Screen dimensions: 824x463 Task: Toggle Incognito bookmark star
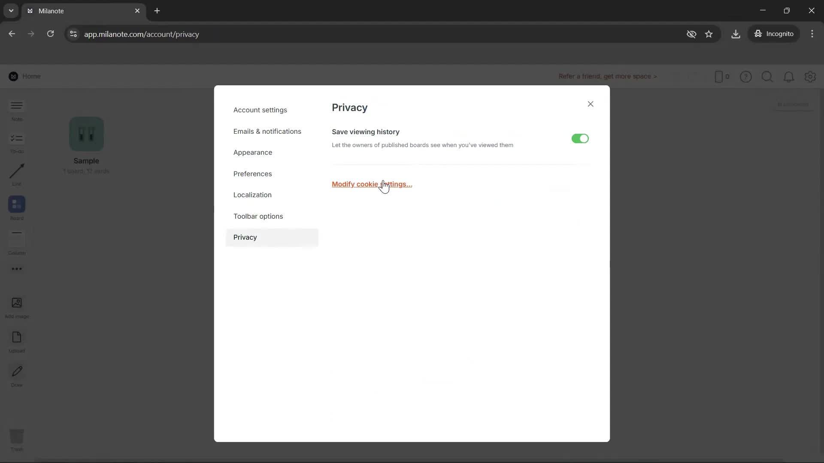pyautogui.click(x=709, y=34)
